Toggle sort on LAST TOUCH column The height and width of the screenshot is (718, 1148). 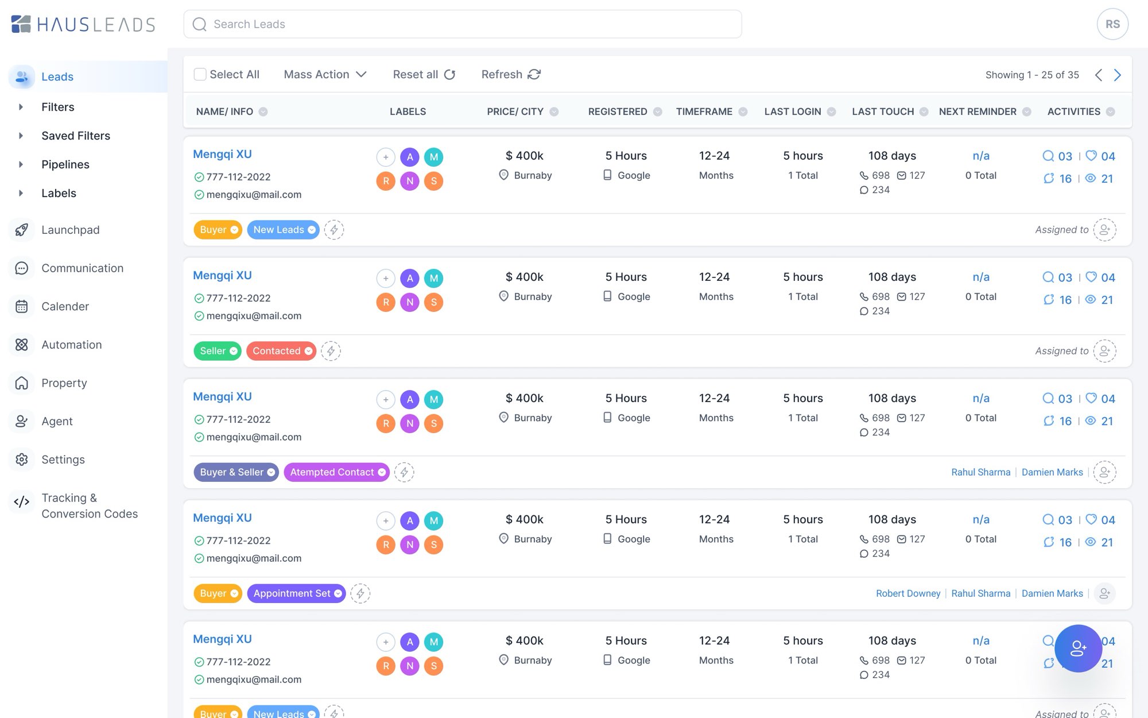coord(924,112)
